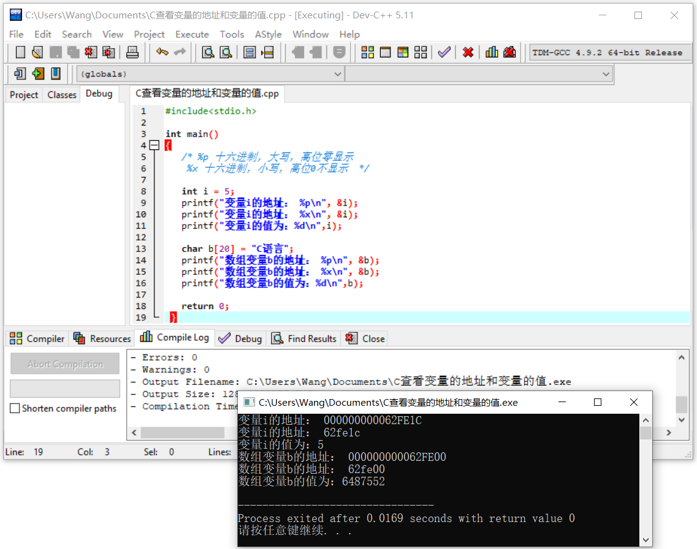Viewport: 697px width, 549px height.
Task: Stop program execution with red X
Action: pyautogui.click(x=468, y=53)
